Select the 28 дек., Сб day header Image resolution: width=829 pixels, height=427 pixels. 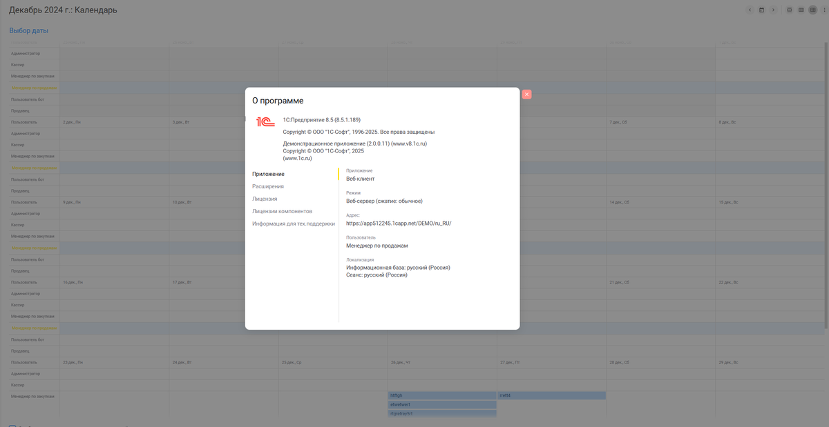click(619, 362)
